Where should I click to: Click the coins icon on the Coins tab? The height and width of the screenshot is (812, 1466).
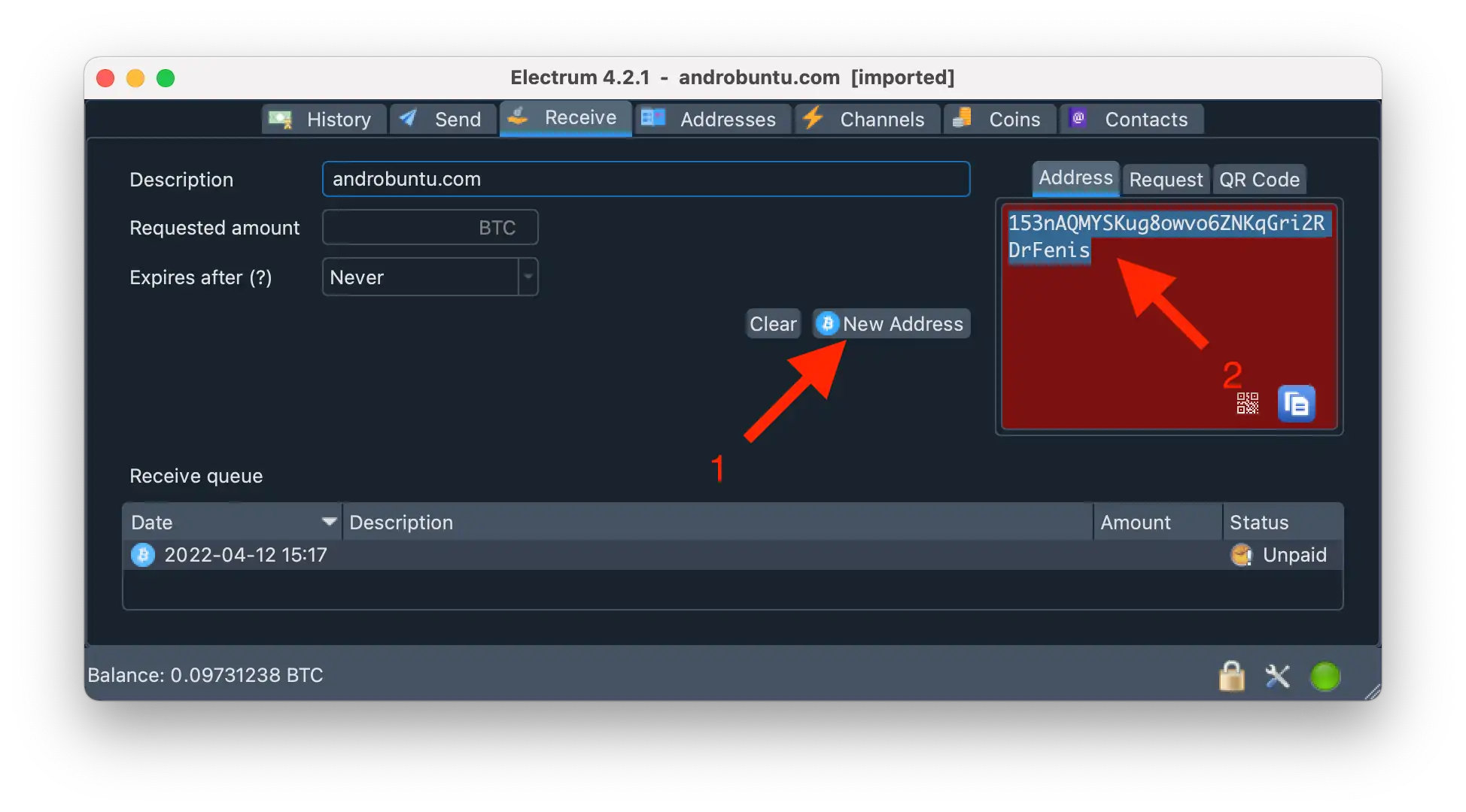[961, 119]
